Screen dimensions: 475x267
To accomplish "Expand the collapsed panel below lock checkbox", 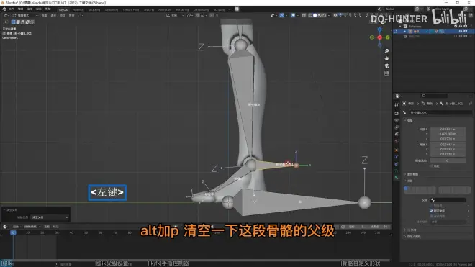I will click(x=412, y=174).
